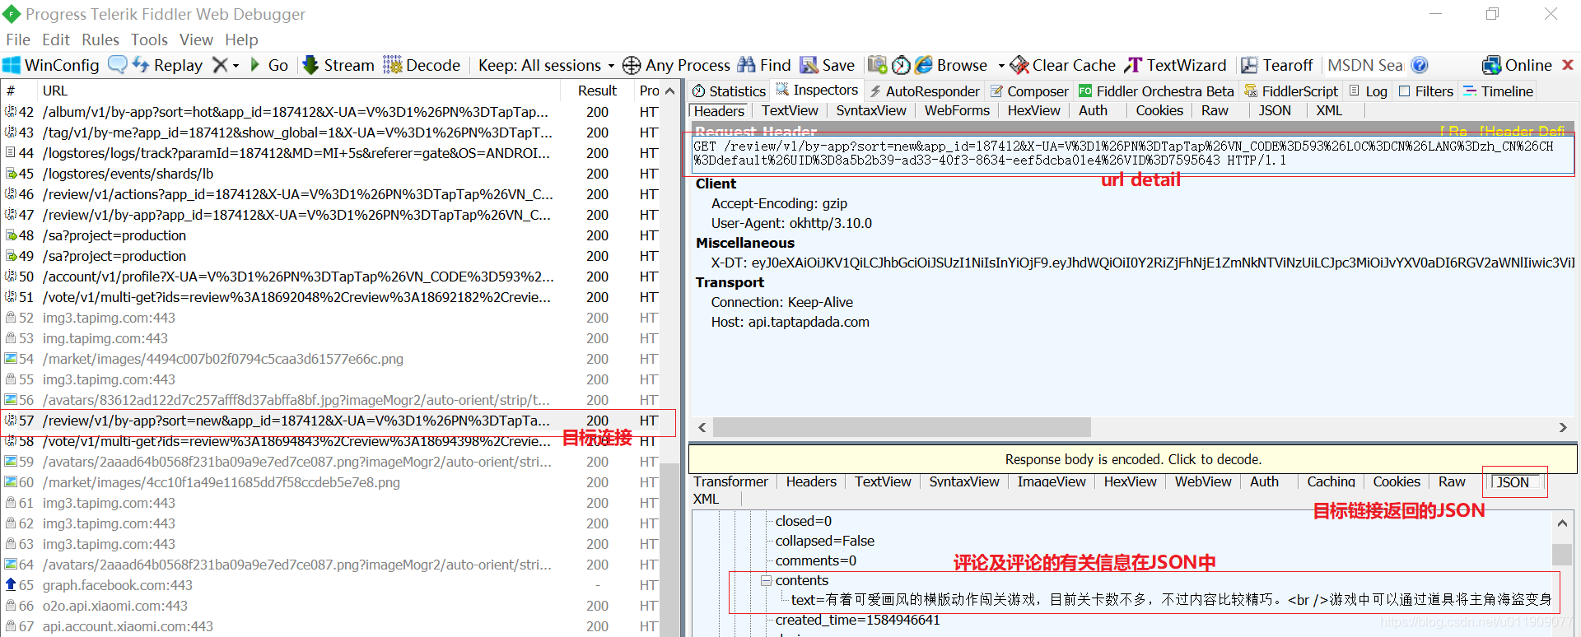Viewport: 1581px width, 637px height.
Task: Click the Result column header
Action: [x=597, y=91]
